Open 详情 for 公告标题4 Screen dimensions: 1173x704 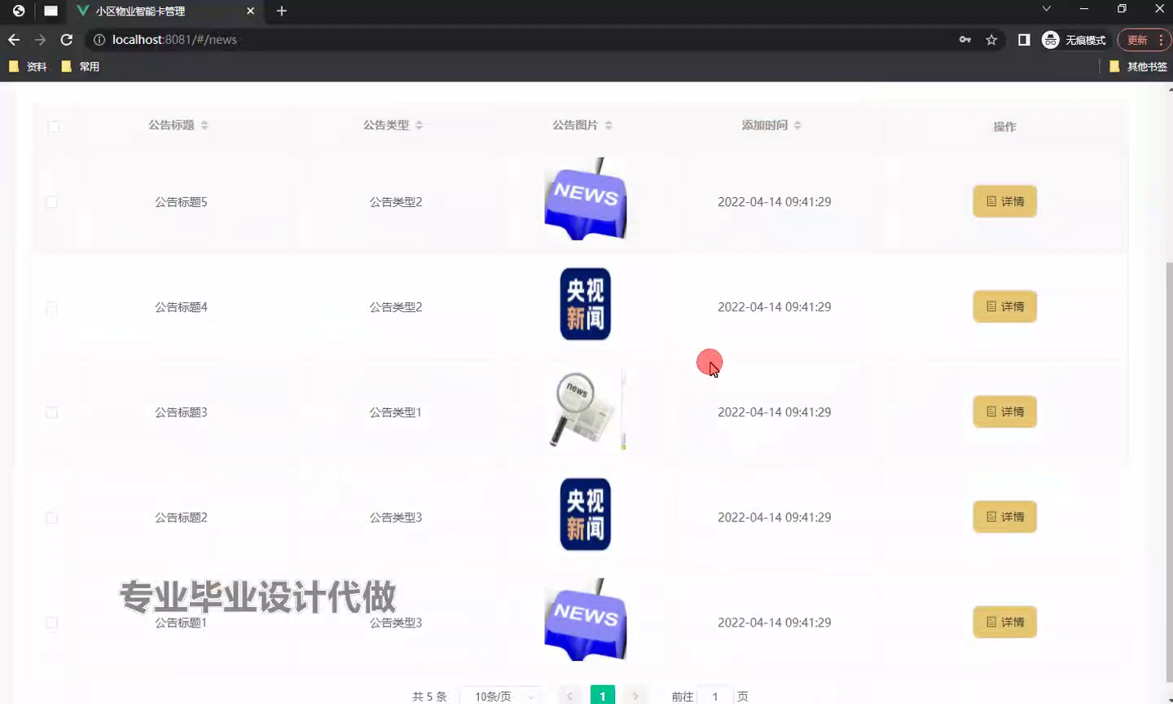point(1004,306)
